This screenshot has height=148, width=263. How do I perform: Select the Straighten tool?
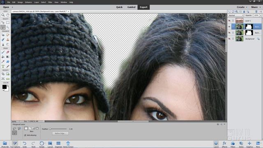tap(8, 79)
